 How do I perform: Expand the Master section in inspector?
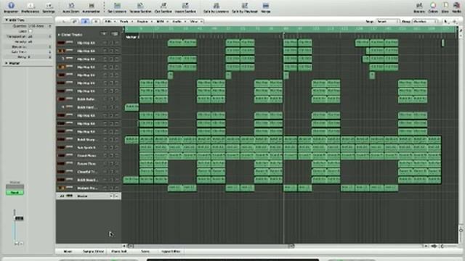(7, 63)
